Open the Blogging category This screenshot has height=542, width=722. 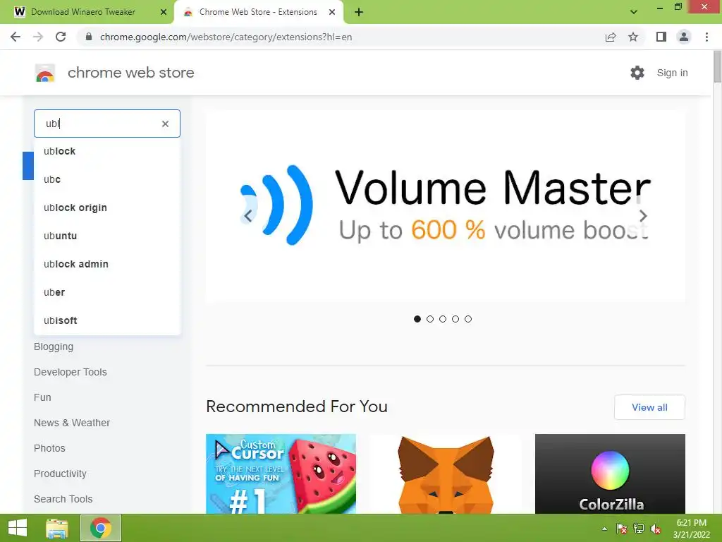click(54, 347)
